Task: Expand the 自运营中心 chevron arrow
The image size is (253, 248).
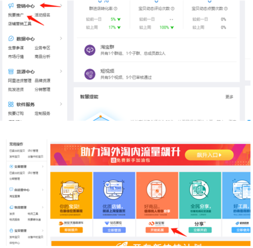Action: (x=42, y=190)
